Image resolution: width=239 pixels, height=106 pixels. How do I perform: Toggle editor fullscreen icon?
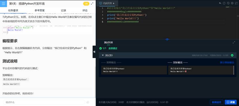(236, 3)
